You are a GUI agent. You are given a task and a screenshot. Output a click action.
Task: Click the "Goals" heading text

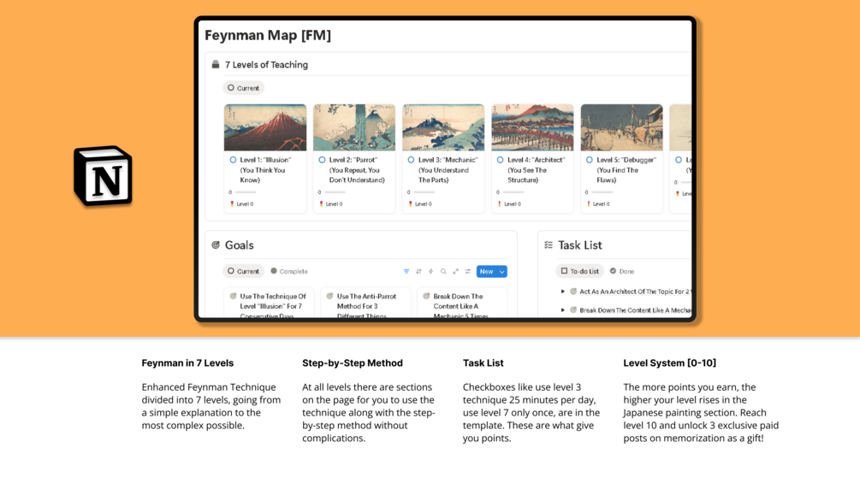point(239,245)
